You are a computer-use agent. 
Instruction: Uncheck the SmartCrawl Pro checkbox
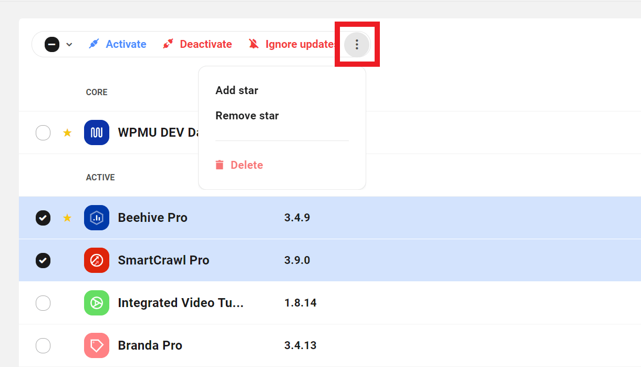click(x=43, y=260)
